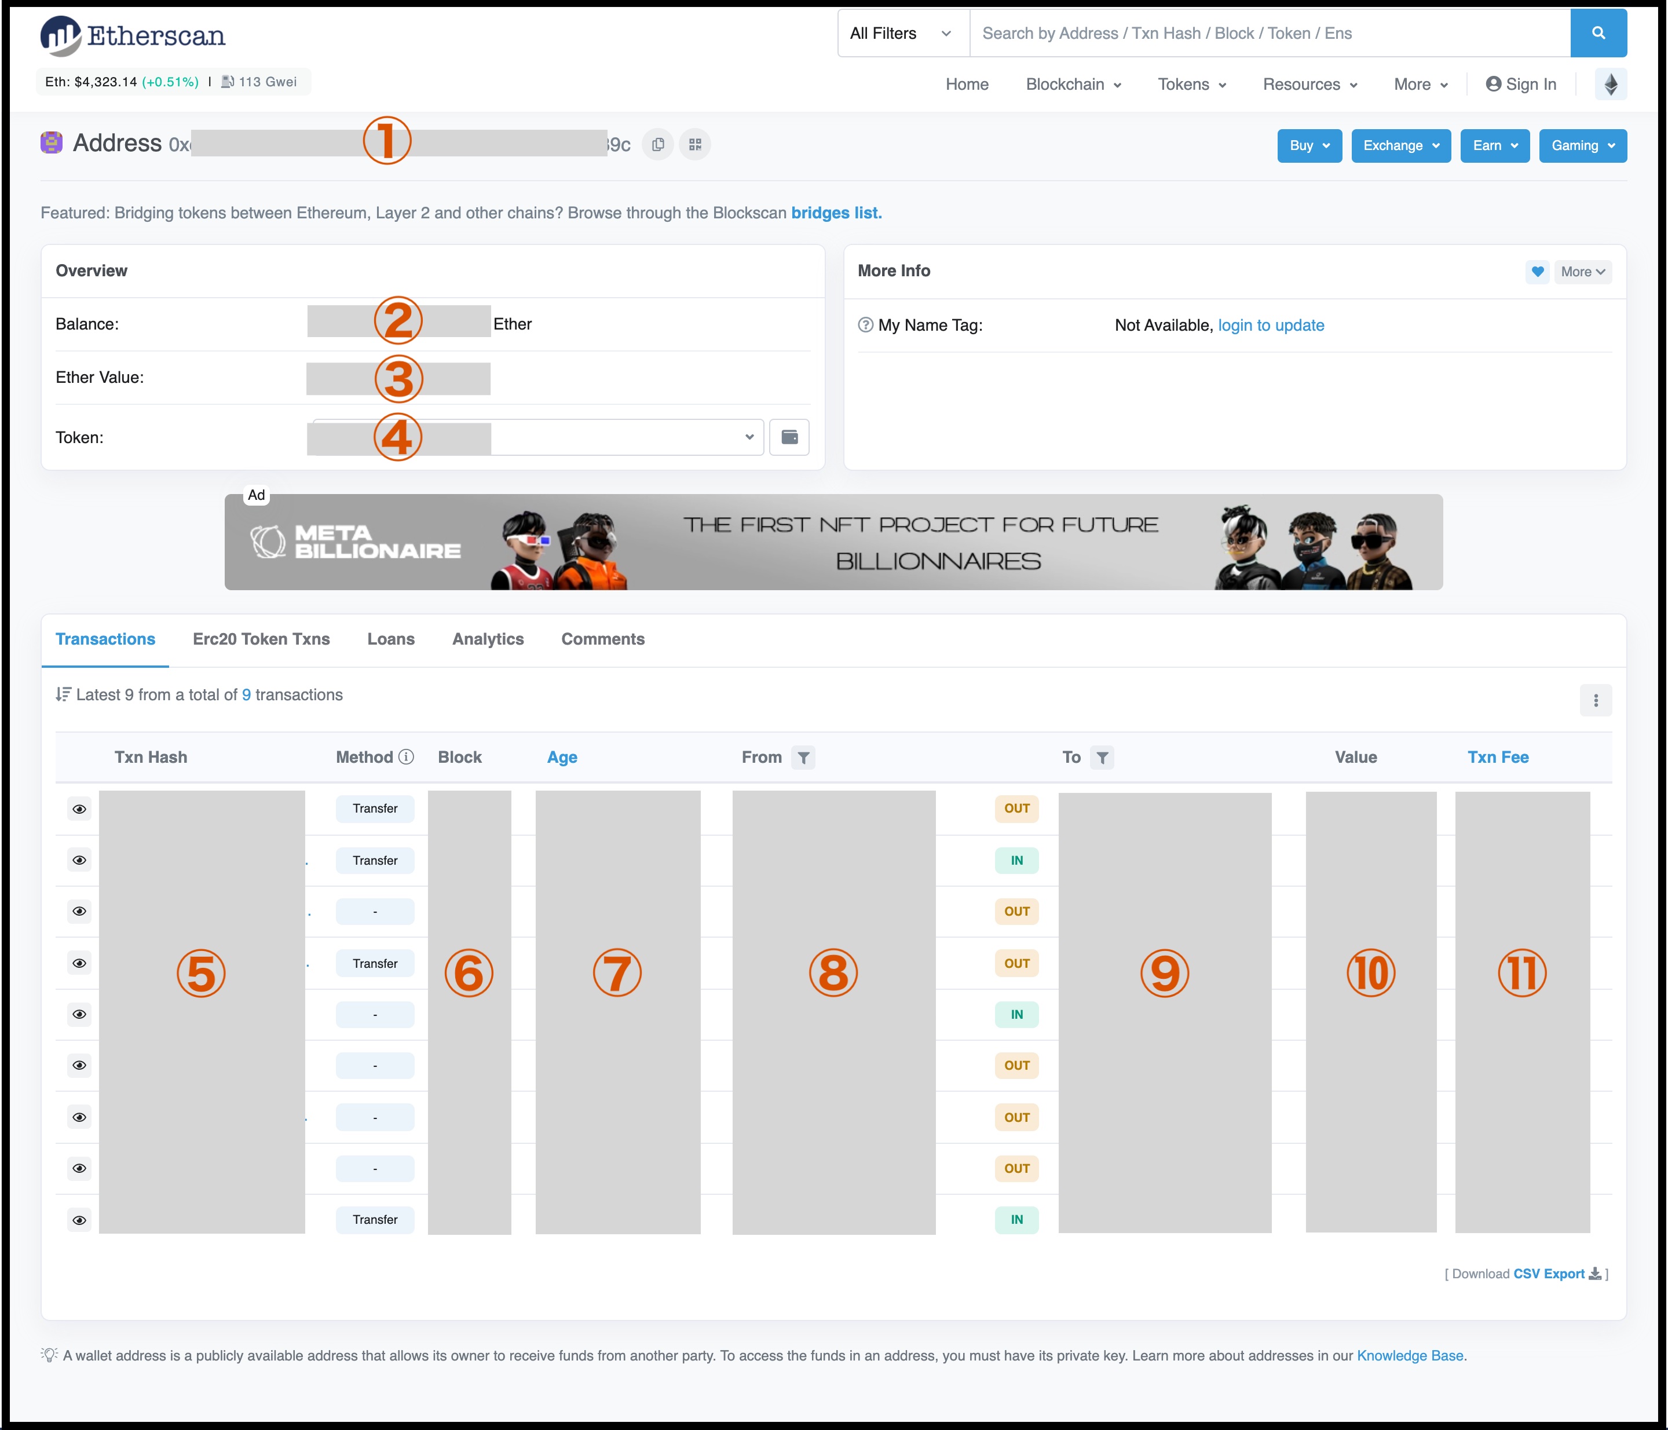Click the My Name Tag question icon
Viewport: 1668px width, 1430px height.
865,324
